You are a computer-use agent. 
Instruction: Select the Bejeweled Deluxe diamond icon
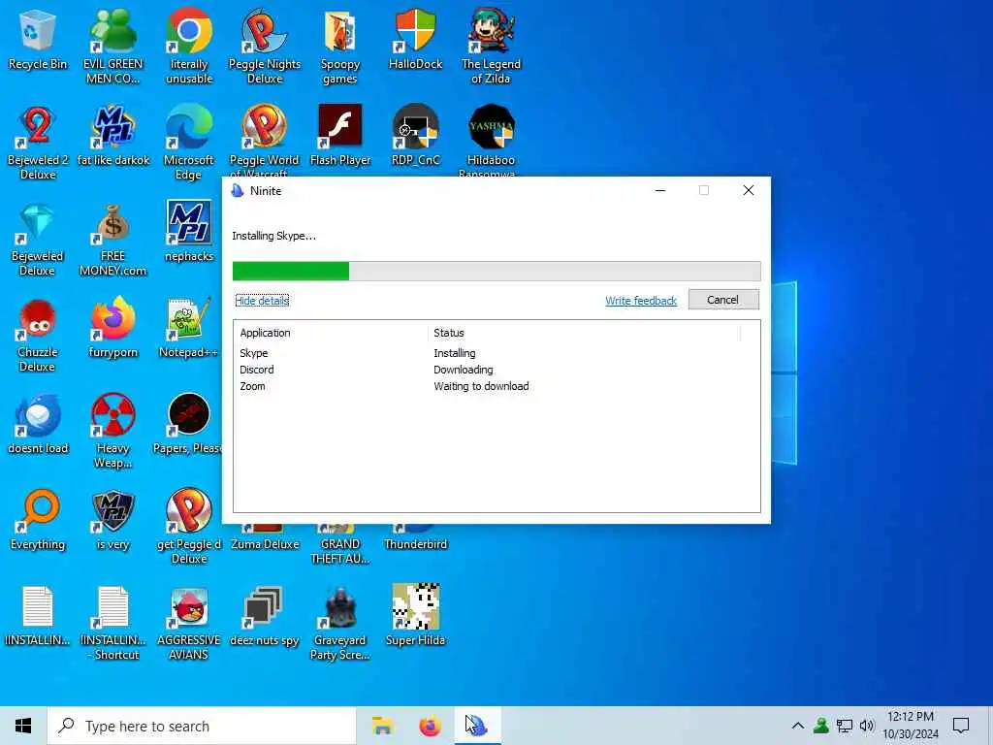pos(38,239)
